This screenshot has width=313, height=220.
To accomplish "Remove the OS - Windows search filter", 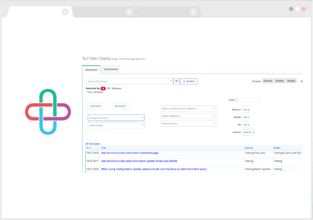I will (x=103, y=88).
